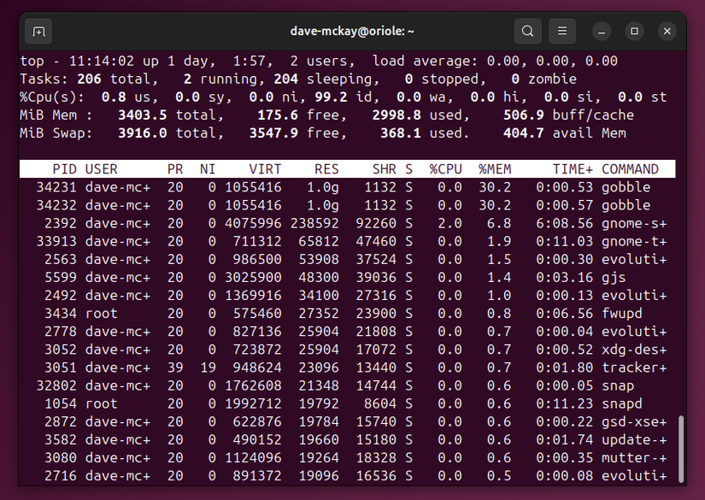Select the tracker+ process row

coord(342,367)
